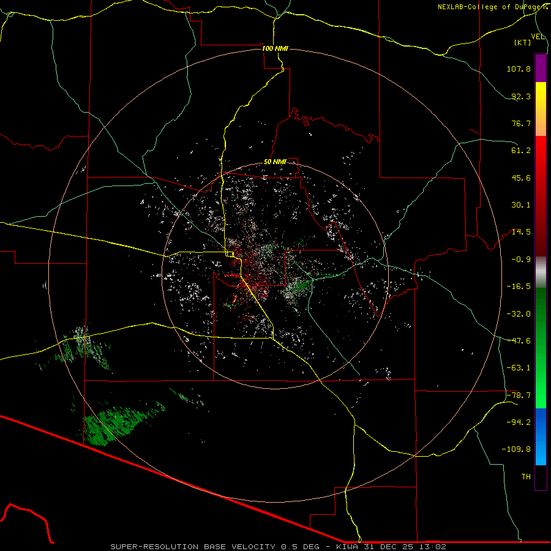Click the 92.3 velocity scale value
The image size is (551, 551).
(x=521, y=96)
